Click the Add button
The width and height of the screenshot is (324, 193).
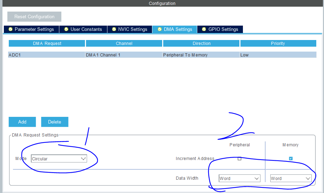click(22, 122)
